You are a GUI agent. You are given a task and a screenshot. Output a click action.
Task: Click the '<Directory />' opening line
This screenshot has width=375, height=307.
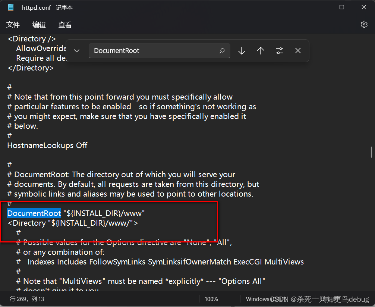(32, 39)
